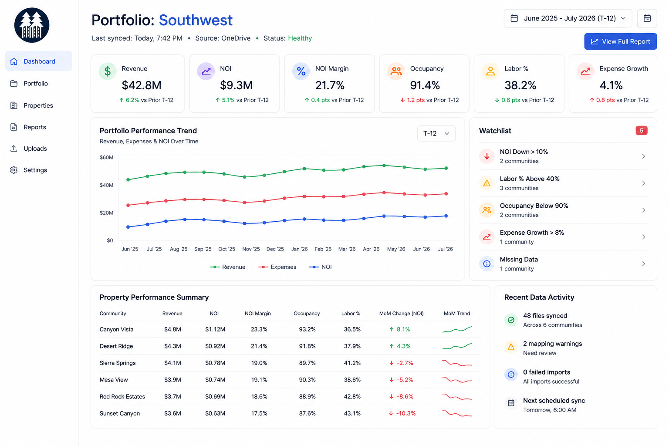Expand Occupancy Below 90% chevron

pos(643,210)
